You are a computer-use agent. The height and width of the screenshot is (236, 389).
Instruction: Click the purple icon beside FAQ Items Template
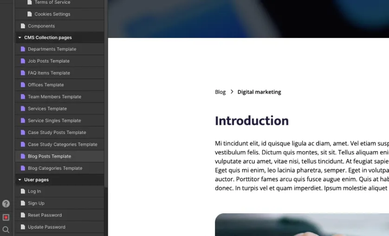[x=23, y=73]
